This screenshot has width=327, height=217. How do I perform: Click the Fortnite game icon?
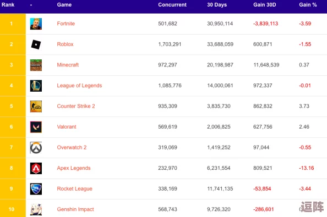pos(36,24)
